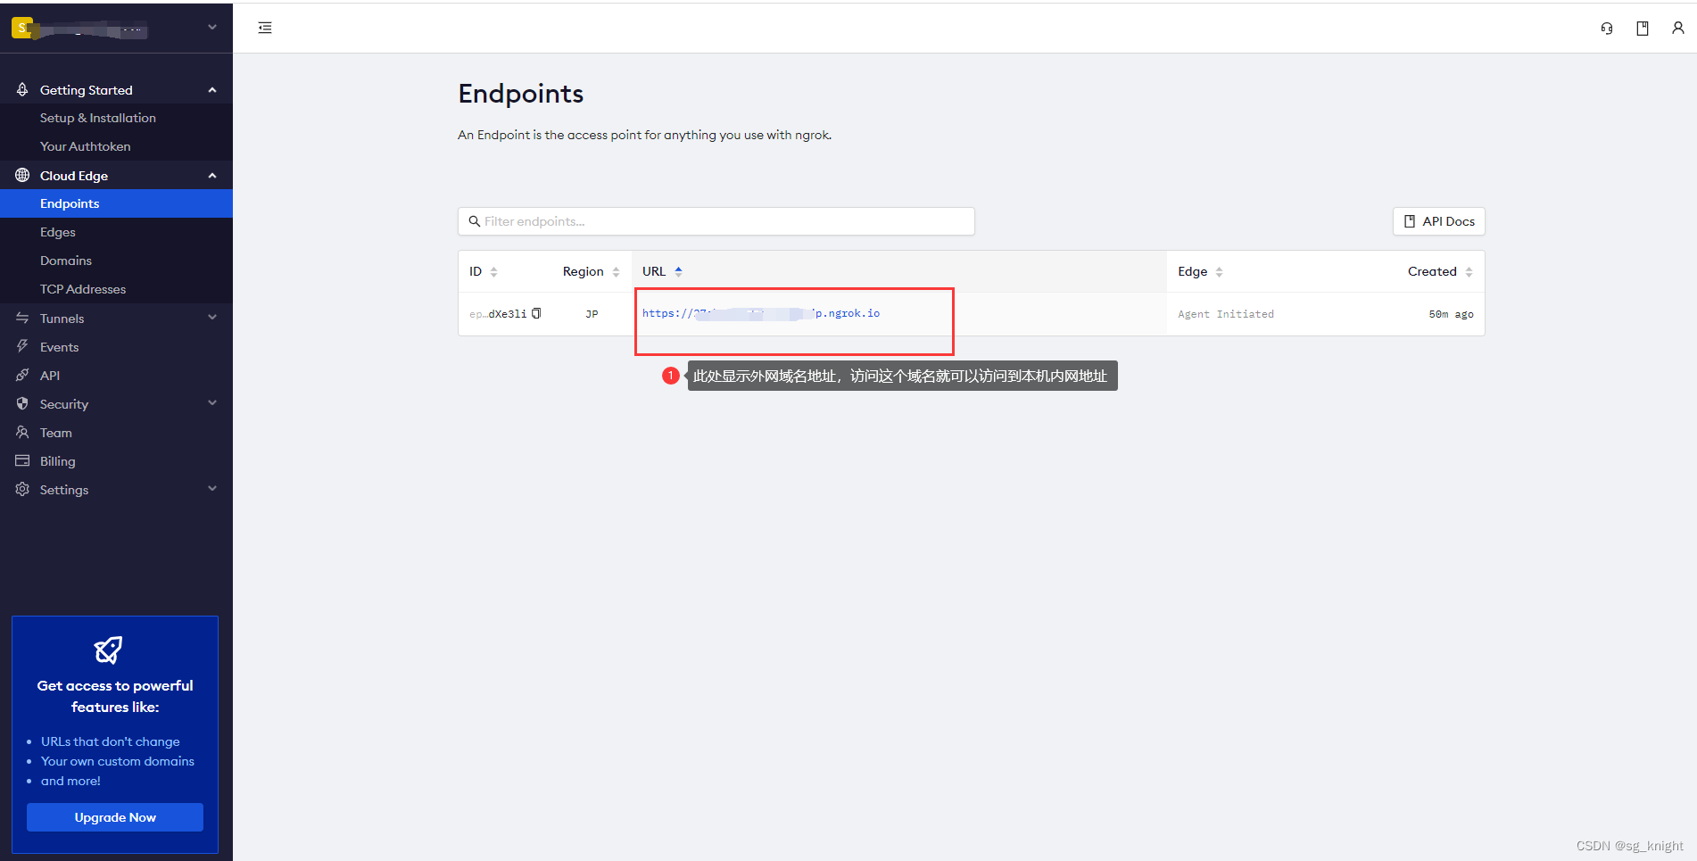The height and width of the screenshot is (861, 1697).
Task: Open the user account profile icon
Action: [1678, 29]
